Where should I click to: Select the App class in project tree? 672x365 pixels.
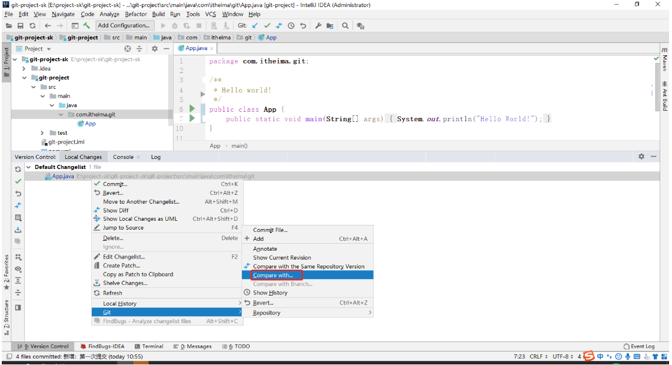coord(87,124)
